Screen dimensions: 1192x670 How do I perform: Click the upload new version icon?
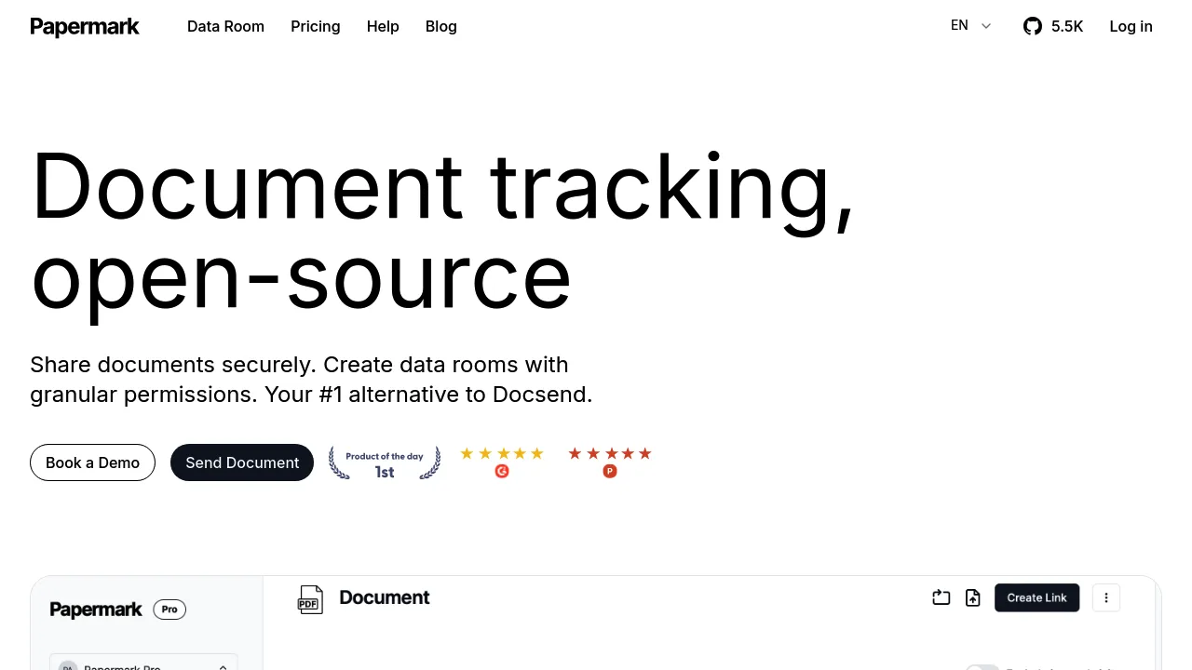point(973,597)
